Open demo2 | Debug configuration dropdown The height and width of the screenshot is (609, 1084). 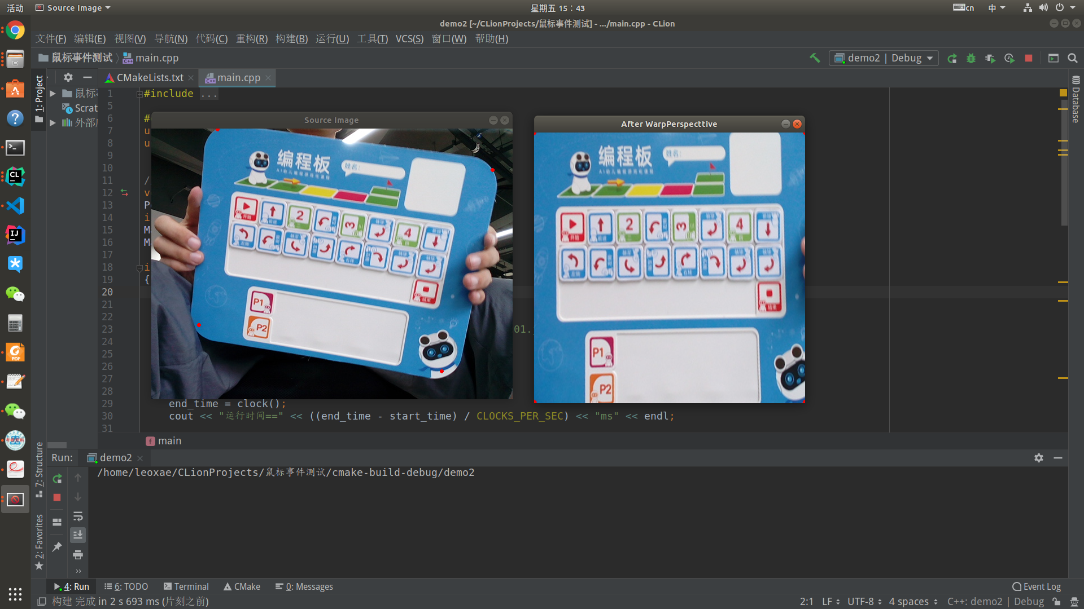[x=884, y=58]
